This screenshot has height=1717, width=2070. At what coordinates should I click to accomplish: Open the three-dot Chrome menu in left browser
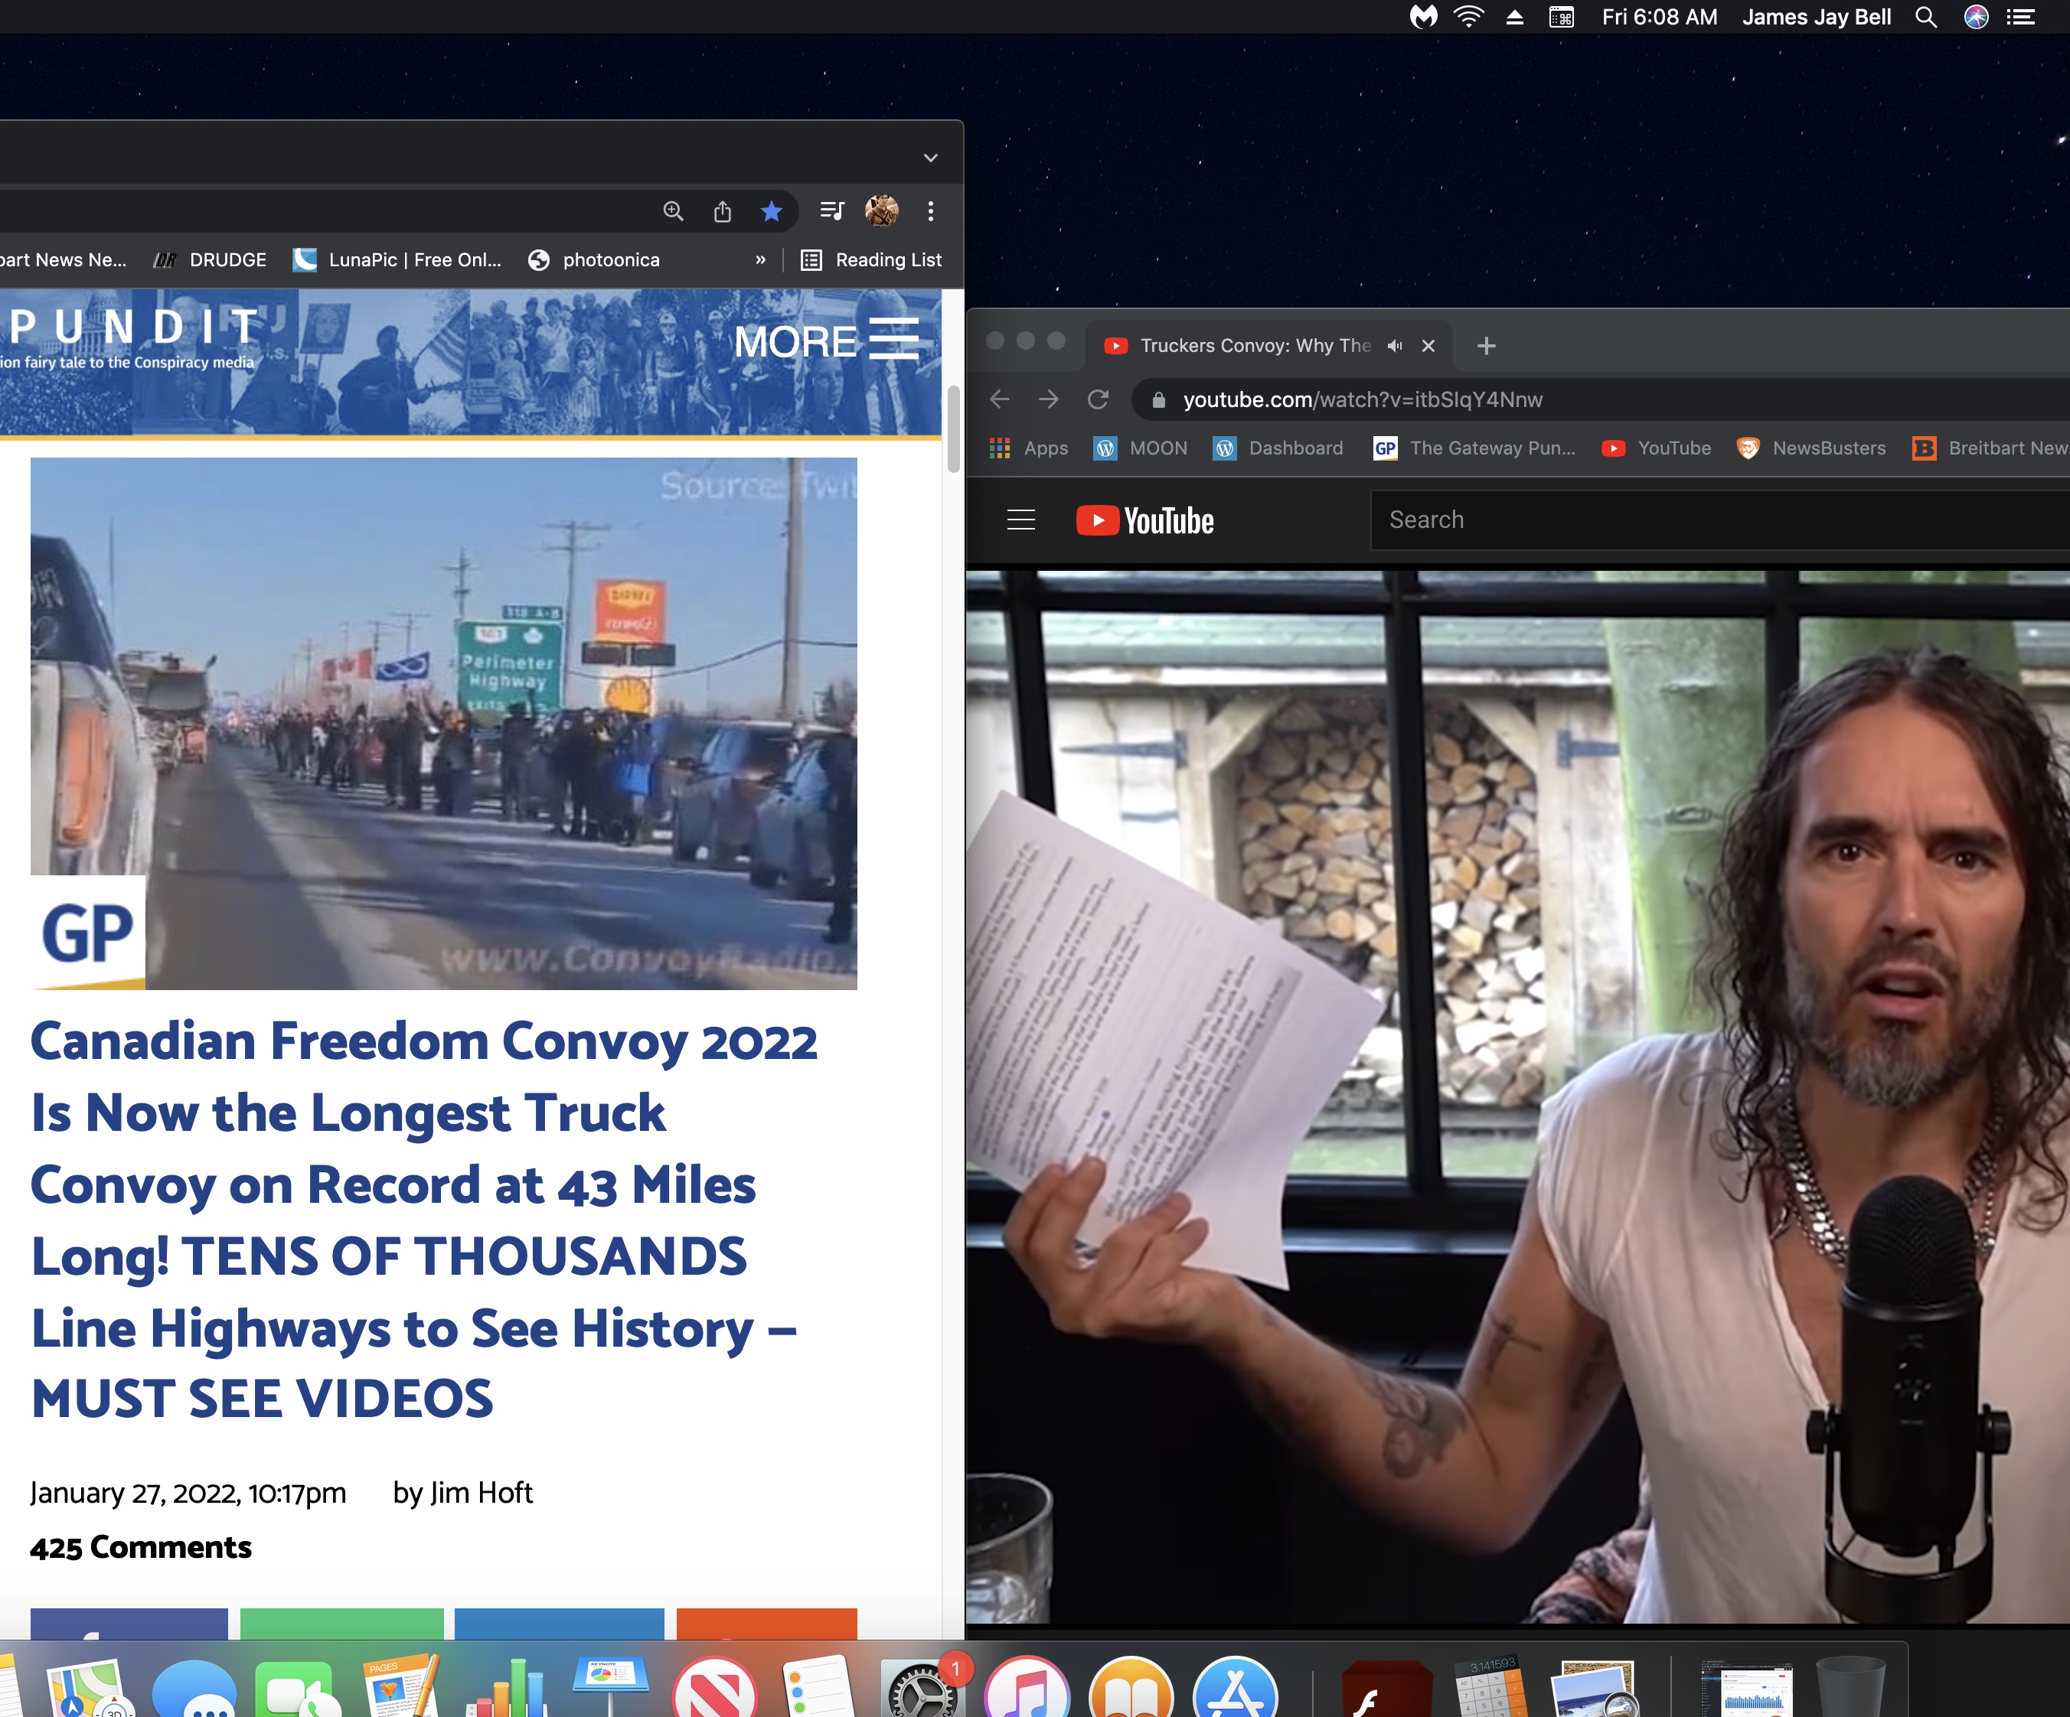tap(929, 211)
